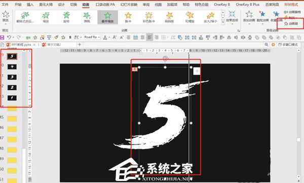
Task: Click the undo arrow icon
Action: 9,37
